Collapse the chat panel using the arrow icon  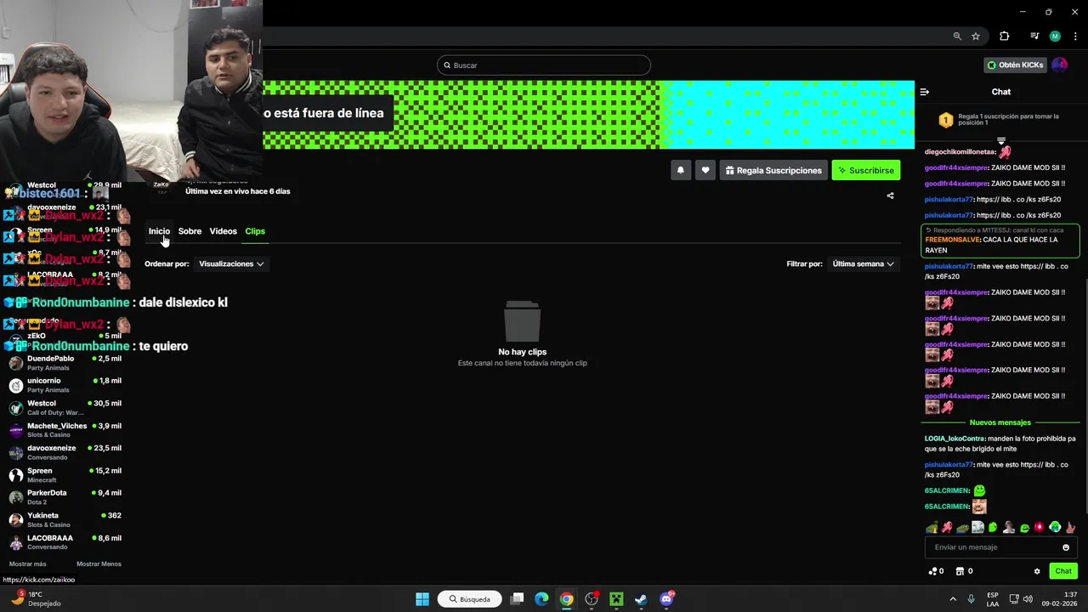[925, 92]
